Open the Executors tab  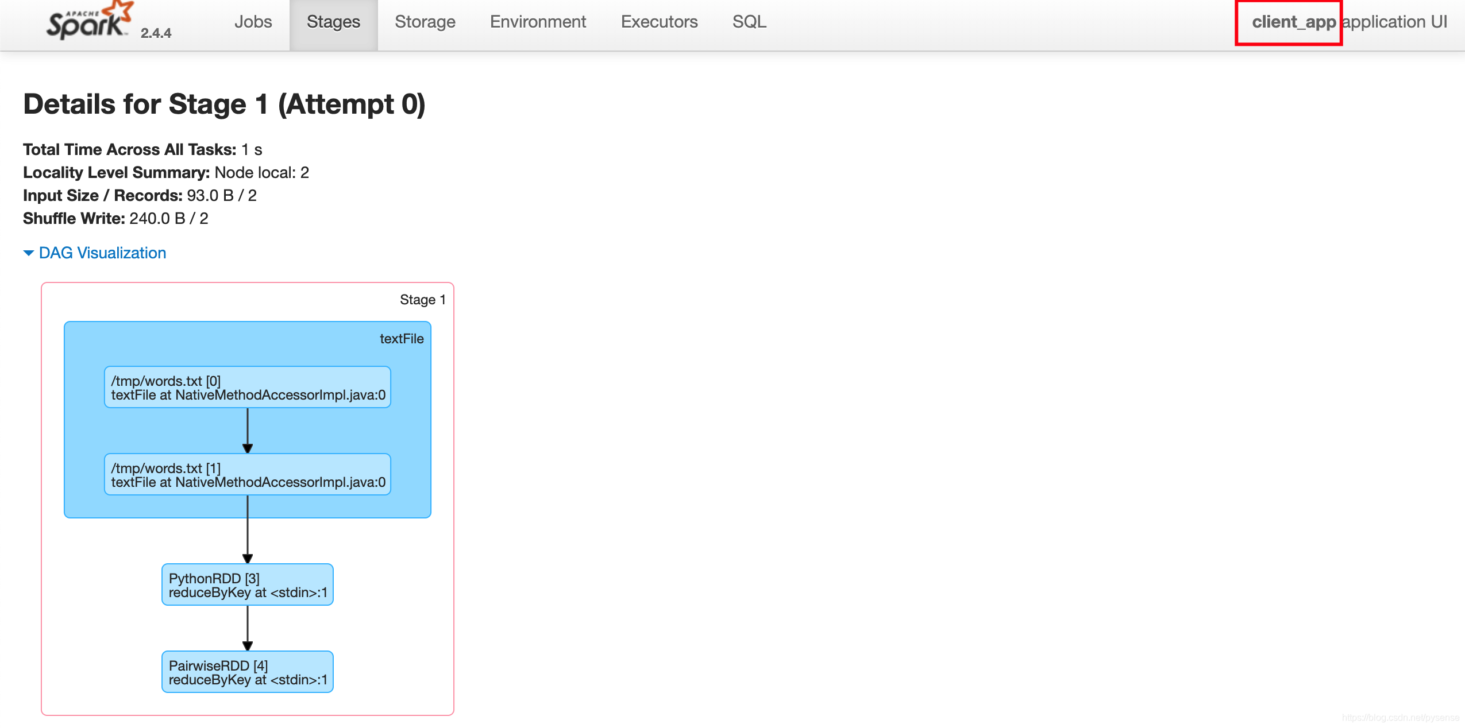click(659, 22)
